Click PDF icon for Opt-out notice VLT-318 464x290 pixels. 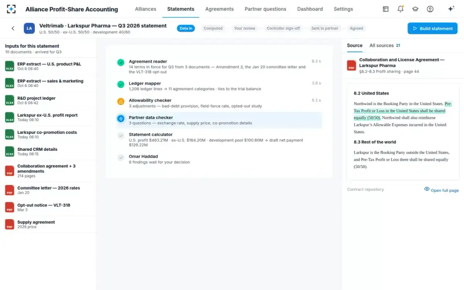[10, 207]
